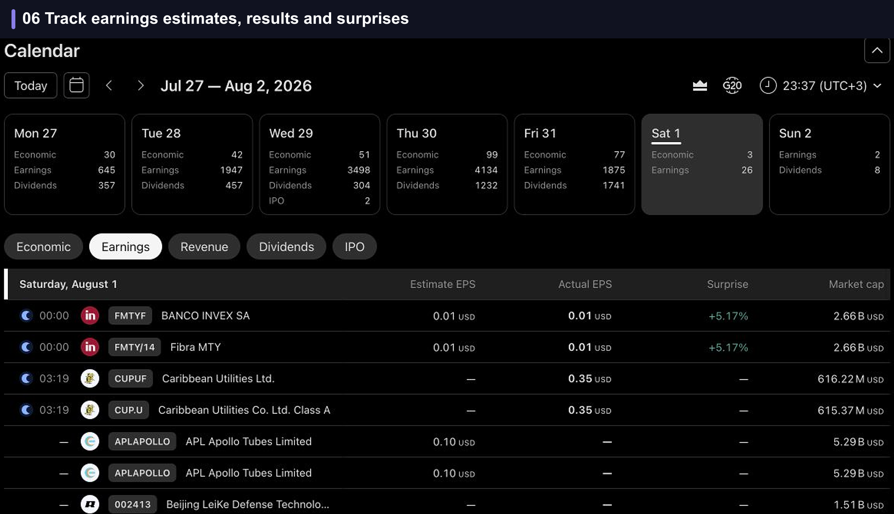Switch to the Earnings tab

pyautogui.click(x=125, y=247)
